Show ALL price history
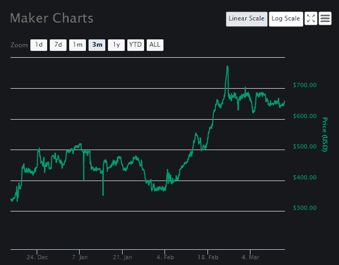The image size is (339, 265). click(x=155, y=45)
